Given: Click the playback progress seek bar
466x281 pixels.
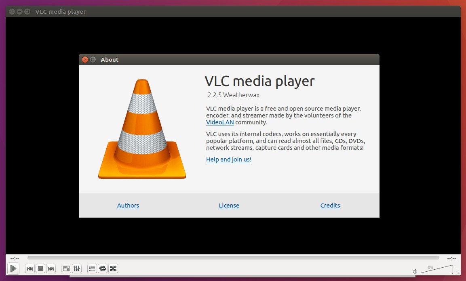Looking at the screenshot, I should click(233, 258).
